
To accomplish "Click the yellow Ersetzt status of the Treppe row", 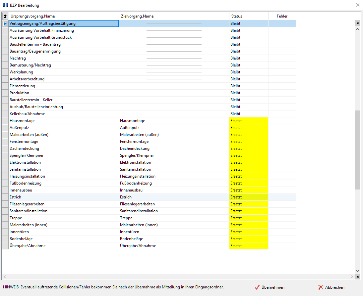I will 249,218.
